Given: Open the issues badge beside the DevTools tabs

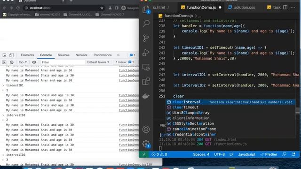Looking at the screenshot, I should [133, 55].
